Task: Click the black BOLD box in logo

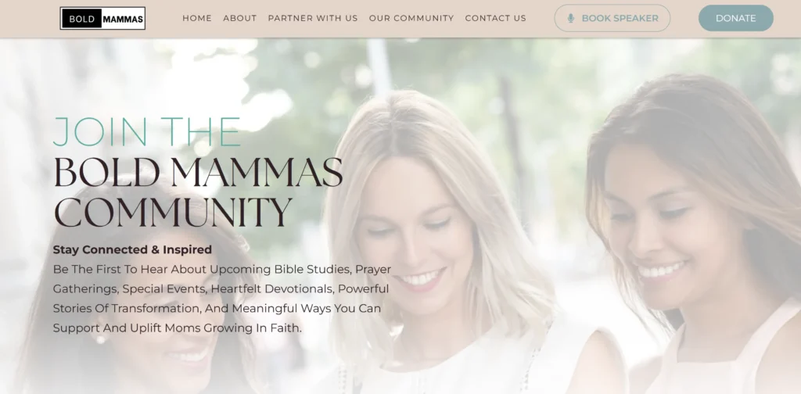Action: coord(81,19)
